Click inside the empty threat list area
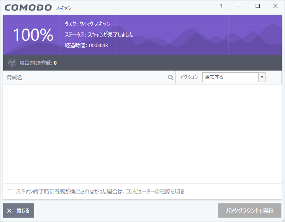This screenshot has height=222, width=285. coord(142,133)
